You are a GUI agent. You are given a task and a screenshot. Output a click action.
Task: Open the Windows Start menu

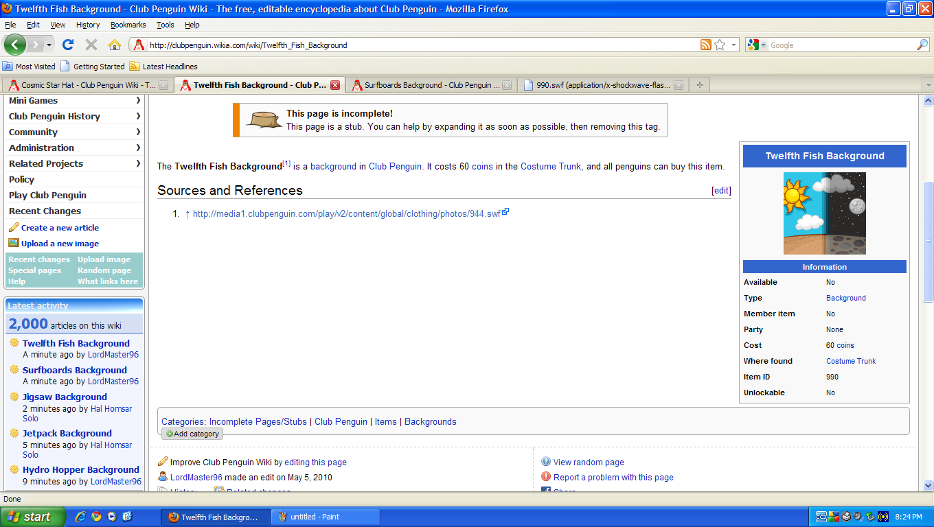(32, 517)
